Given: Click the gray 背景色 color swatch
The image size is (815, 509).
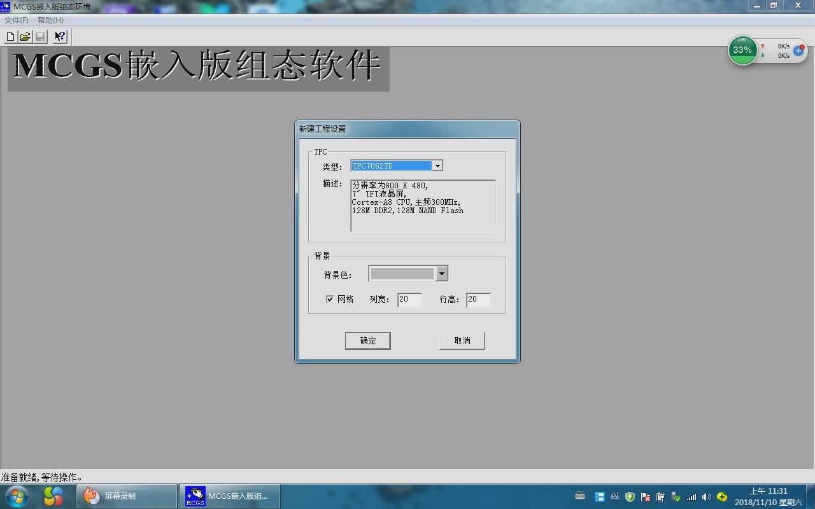Looking at the screenshot, I should [x=402, y=274].
